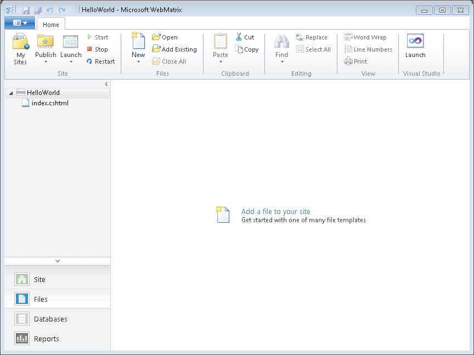
Task: Open My Sites in the ribbon
Action: (x=20, y=49)
